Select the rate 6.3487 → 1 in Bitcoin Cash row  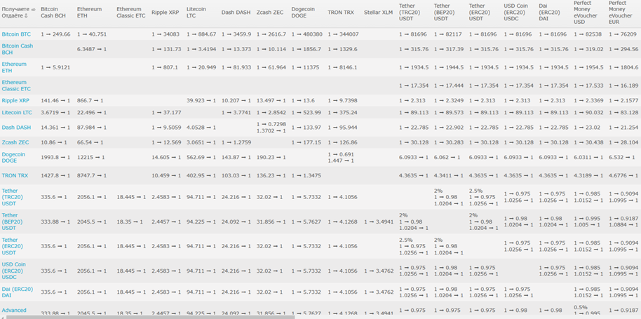[92, 49]
